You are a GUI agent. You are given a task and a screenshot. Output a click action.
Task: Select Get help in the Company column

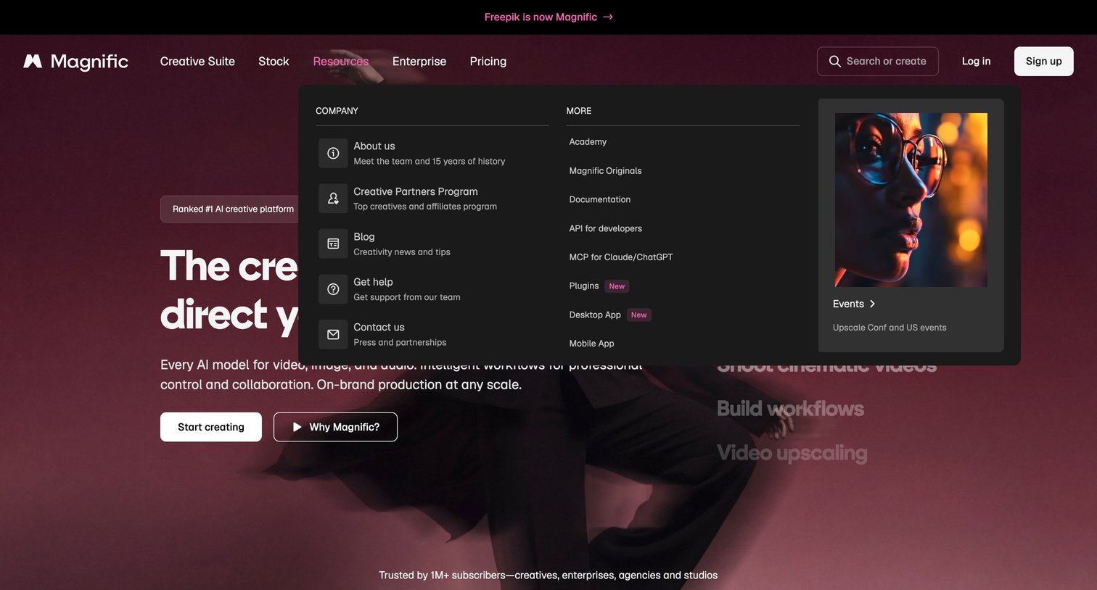point(432,289)
